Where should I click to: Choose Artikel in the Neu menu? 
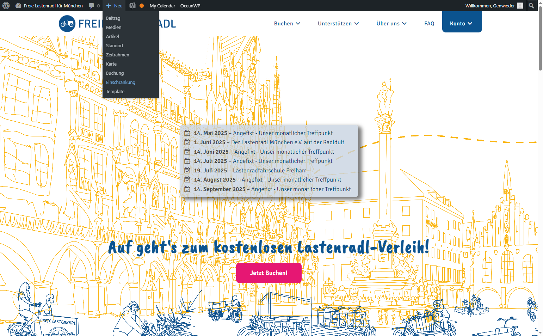pos(131,36)
